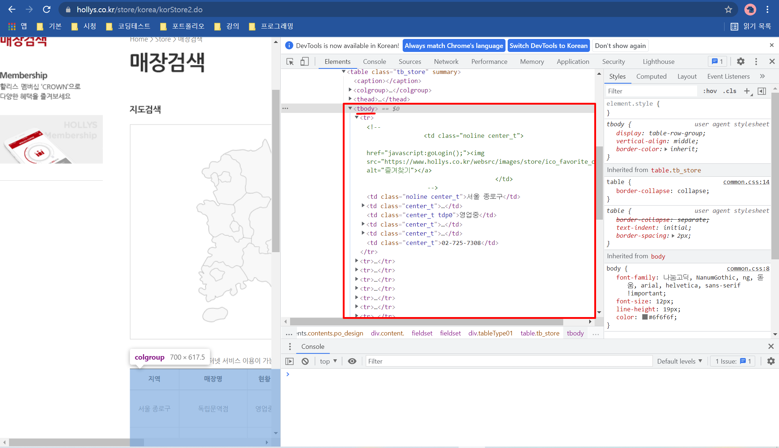Click the console Filter input field
Screen dimensions: 779x448
coord(509,361)
